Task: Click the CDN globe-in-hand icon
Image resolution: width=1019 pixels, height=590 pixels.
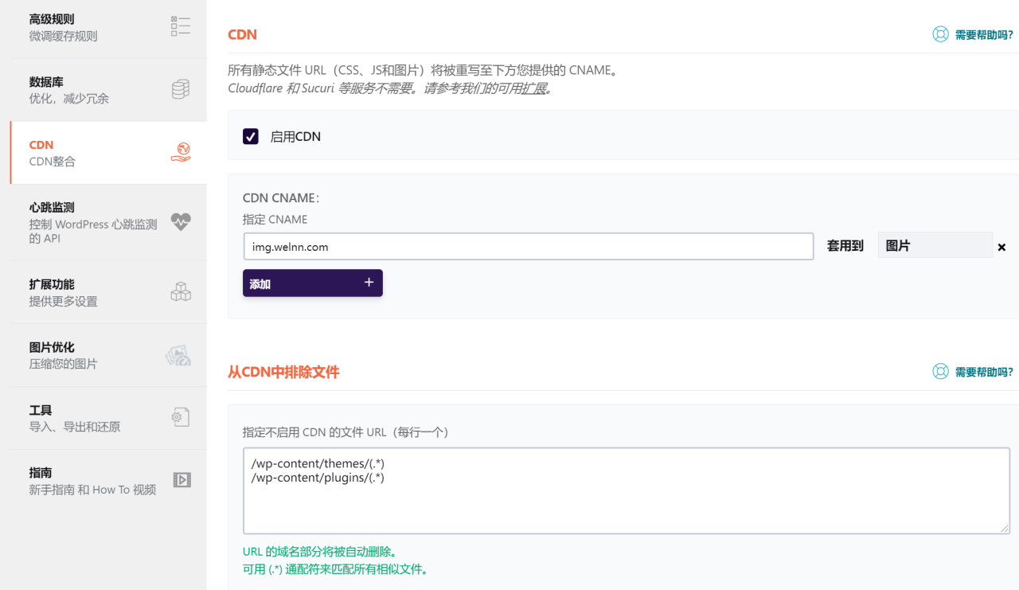Action: pyautogui.click(x=181, y=151)
